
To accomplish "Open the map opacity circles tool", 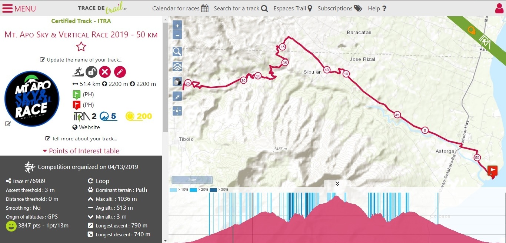I will click(177, 81).
